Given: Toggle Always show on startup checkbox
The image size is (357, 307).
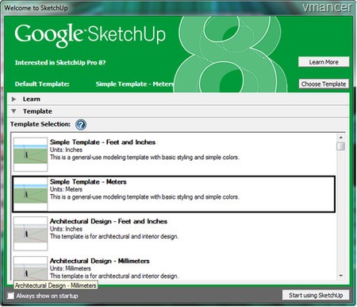Looking at the screenshot, I should coord(10,296).
